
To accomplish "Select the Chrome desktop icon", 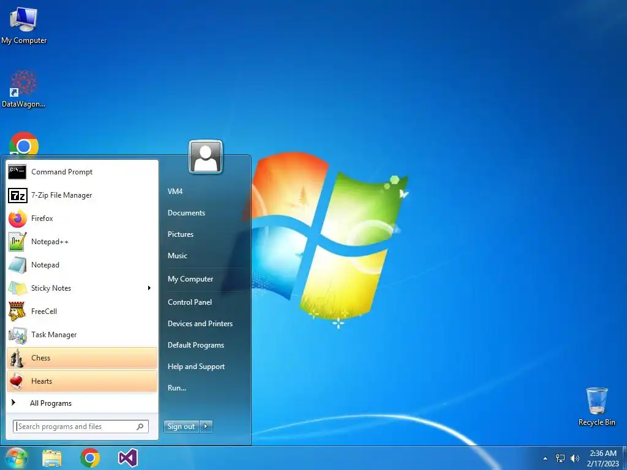I will click(x=24, y=144).
